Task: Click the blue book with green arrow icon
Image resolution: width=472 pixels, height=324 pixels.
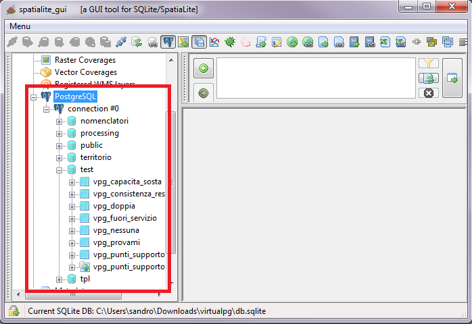Action: coord(354,42)
